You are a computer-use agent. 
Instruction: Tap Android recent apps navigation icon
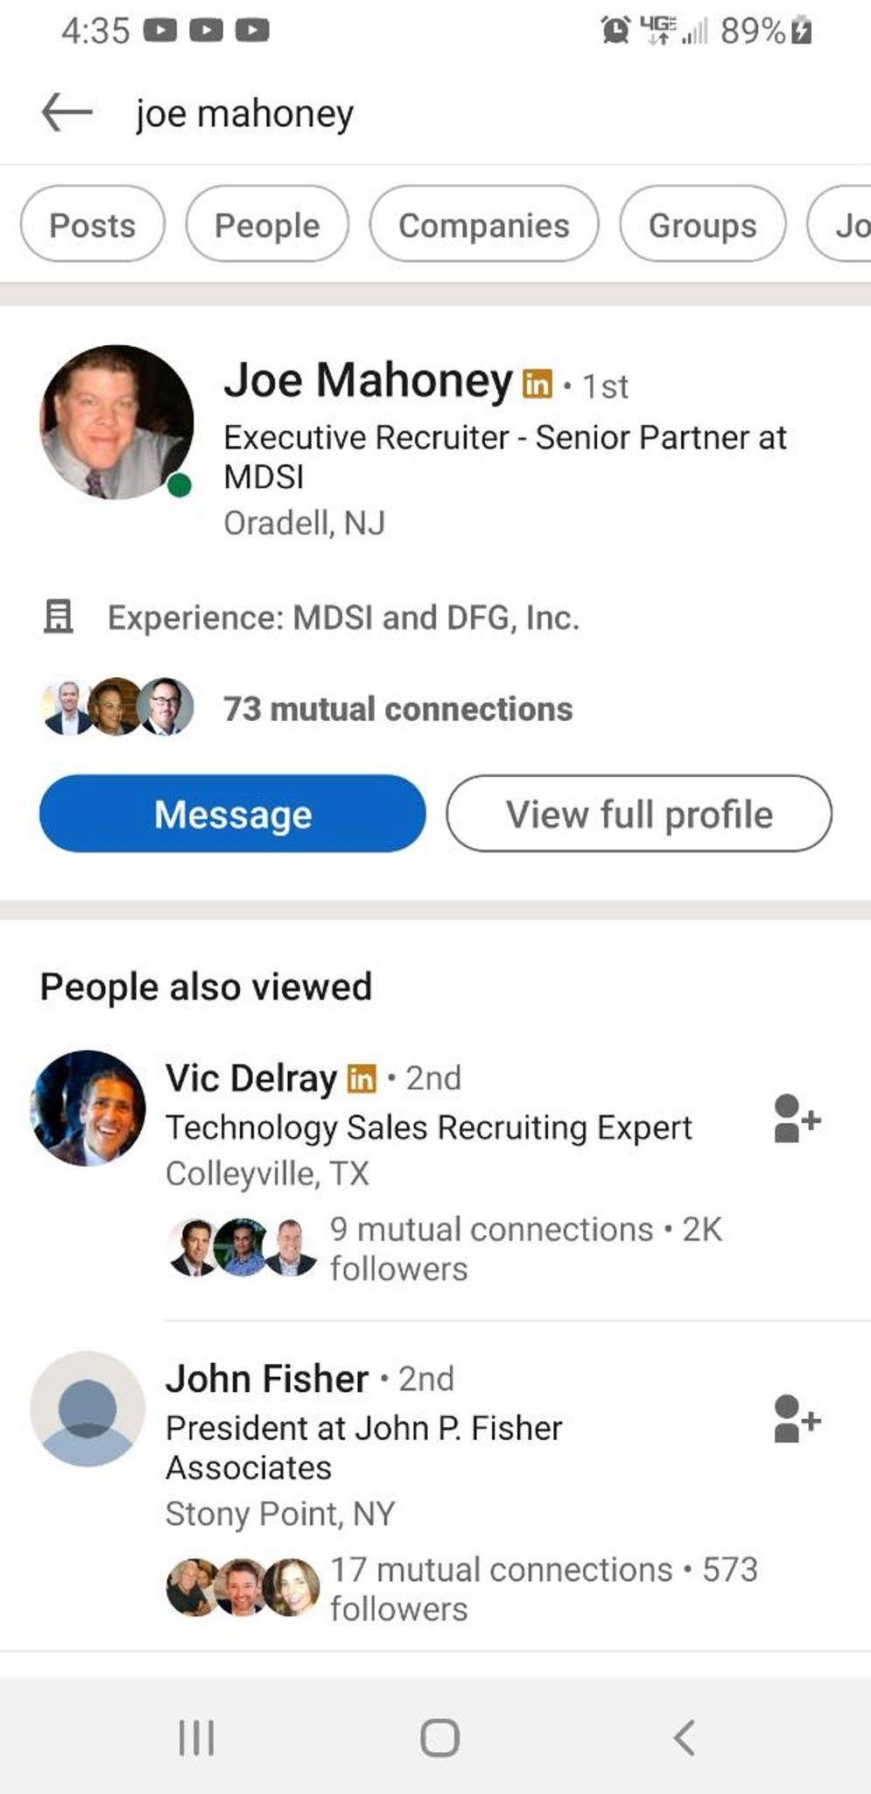[196, 1736]
